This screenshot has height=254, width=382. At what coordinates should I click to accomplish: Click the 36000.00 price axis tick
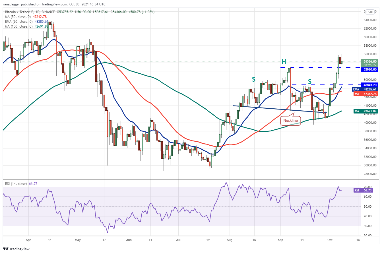tap(370, 140)
